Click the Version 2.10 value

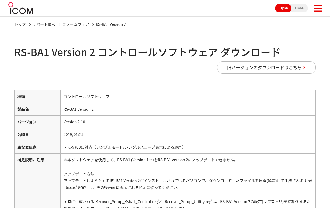[74, 122]
